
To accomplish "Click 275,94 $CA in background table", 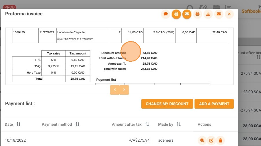I will pos(251,73).
